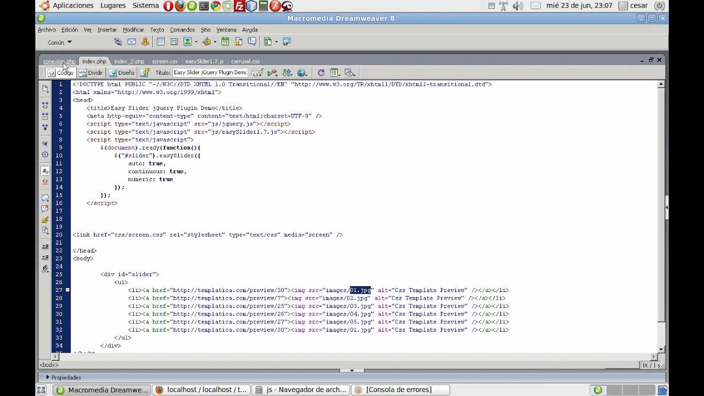
Task: Switch to Código view
Action: pos(61,73)
